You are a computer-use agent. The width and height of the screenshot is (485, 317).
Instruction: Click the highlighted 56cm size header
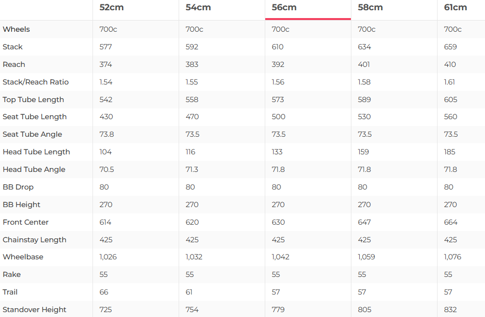284,7
